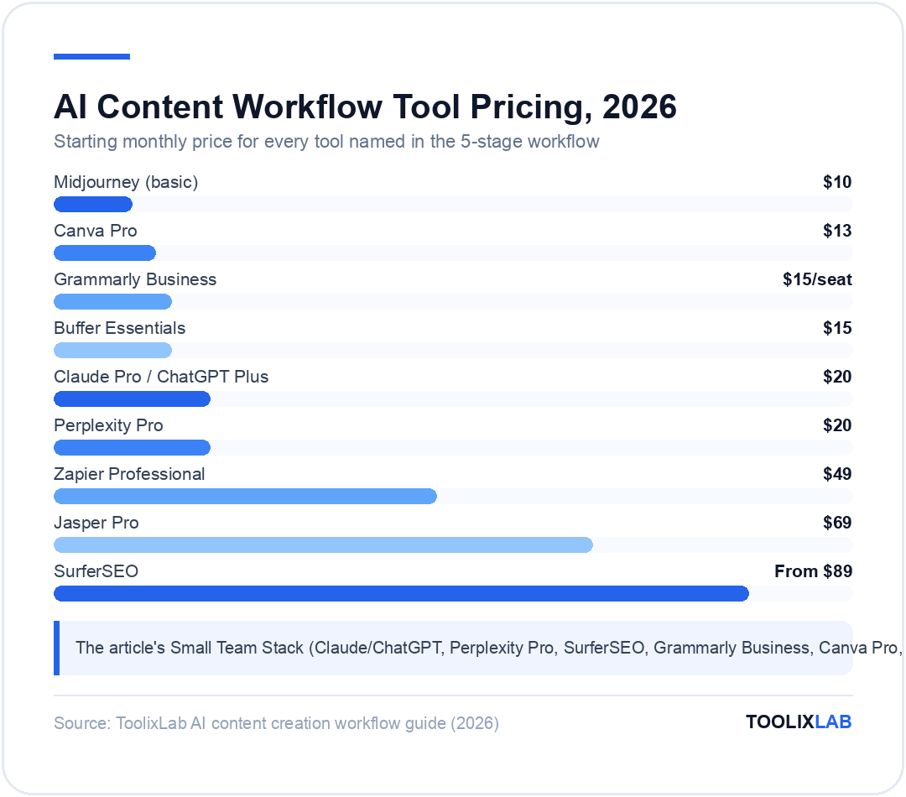Select the 'Midjourney (basic)' label
The image size is (906, 797).
pos(126,182)
